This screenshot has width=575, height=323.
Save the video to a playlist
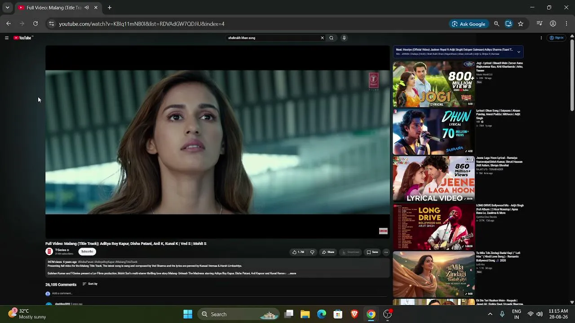(372, 252)
